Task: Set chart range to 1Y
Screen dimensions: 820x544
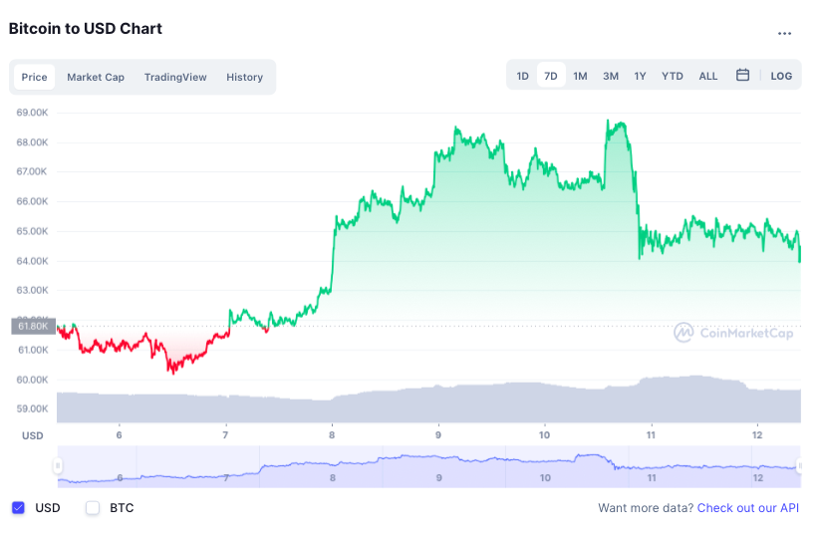Action: click(641, 76)
